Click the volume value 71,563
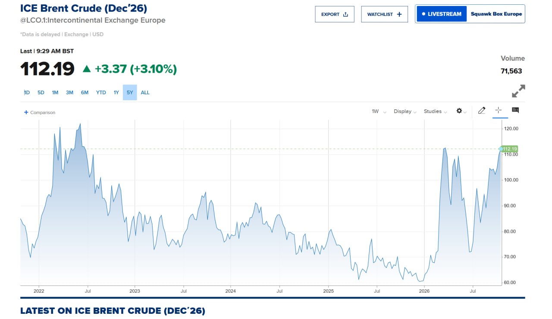552x319 pixels. coord(511,71)
